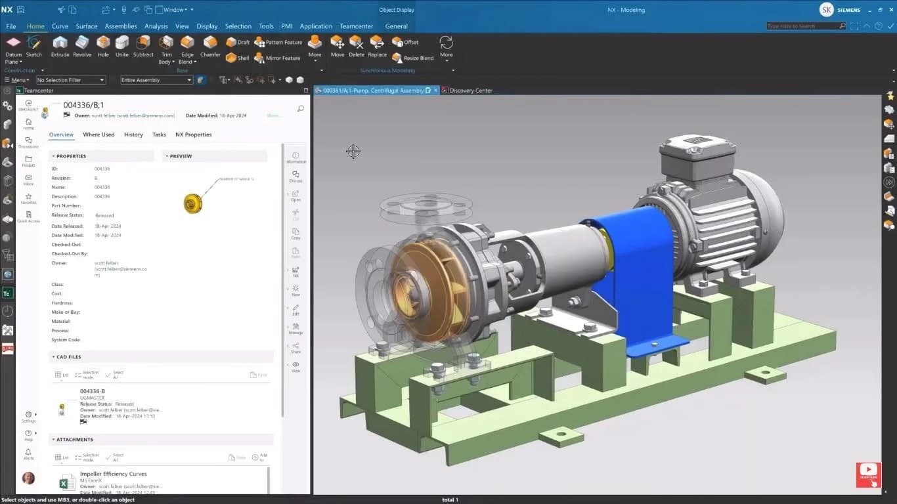Open Settings in Teamcenter panel

[28, 417]
